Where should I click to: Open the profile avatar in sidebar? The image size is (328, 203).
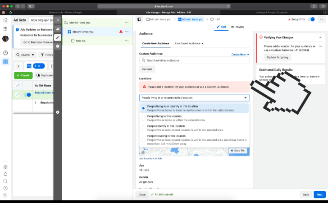(x=5, y=38)
